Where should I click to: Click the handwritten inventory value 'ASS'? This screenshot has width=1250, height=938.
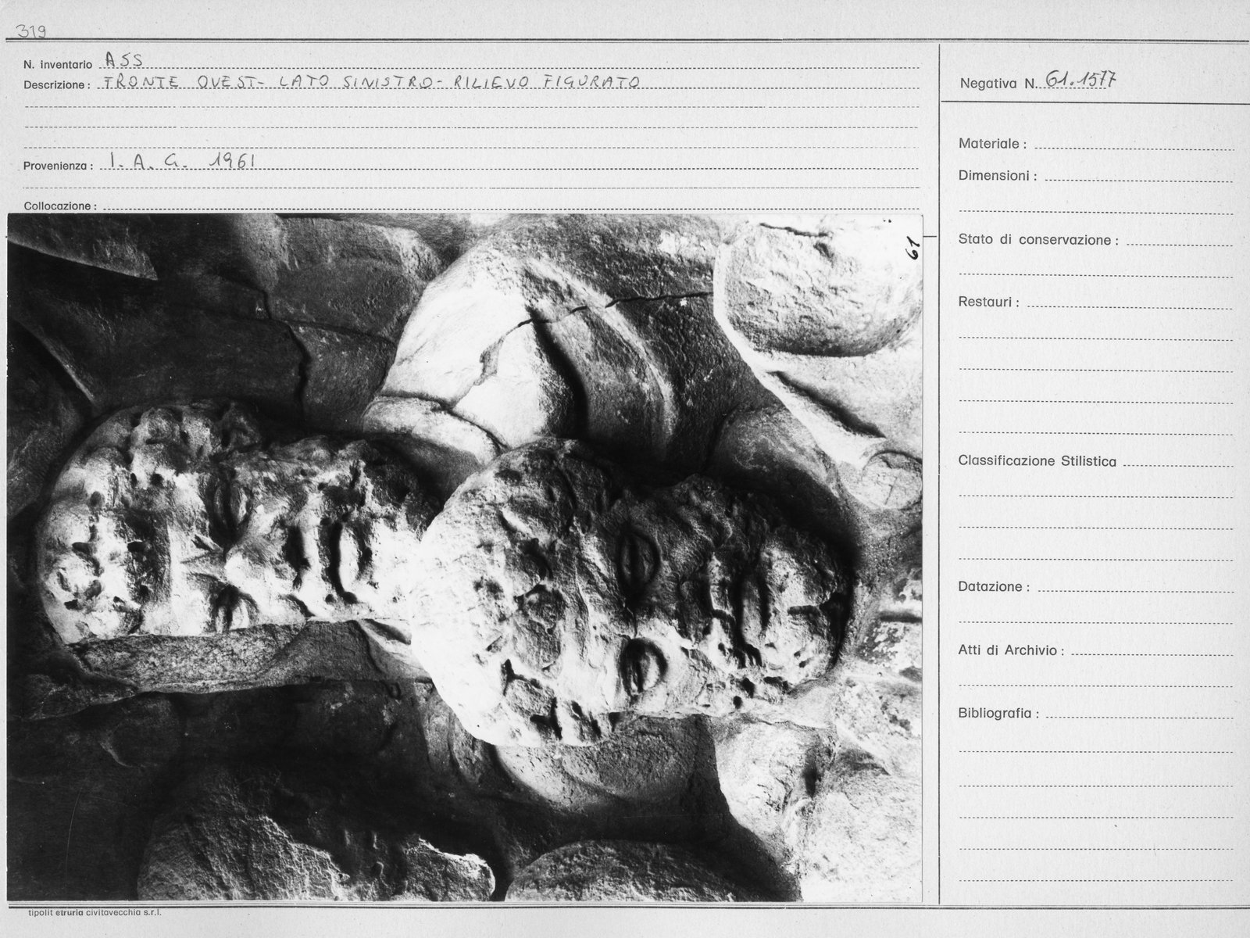pos(123,60)
